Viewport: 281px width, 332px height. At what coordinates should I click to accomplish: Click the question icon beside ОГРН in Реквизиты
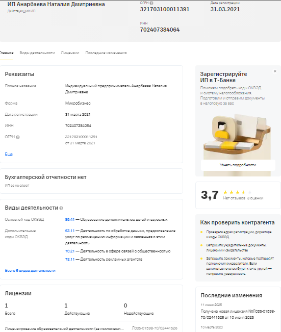coord(18,137)
